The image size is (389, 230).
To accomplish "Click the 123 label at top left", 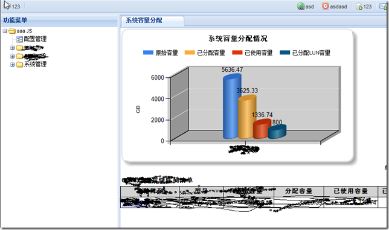I will [16, 7].
